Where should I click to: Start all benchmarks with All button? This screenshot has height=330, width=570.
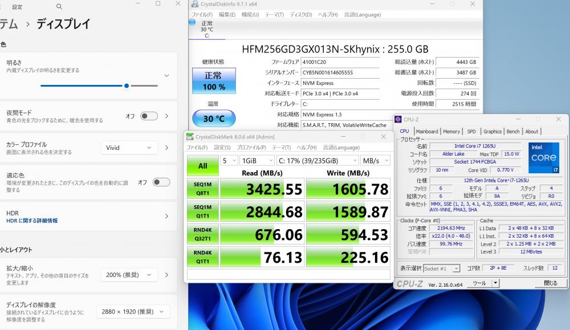pos(203,166)
